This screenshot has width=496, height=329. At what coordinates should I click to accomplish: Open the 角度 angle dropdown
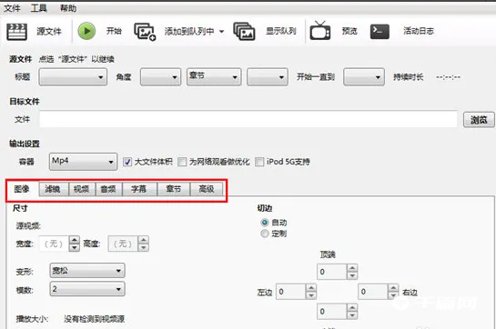[161, 77]
